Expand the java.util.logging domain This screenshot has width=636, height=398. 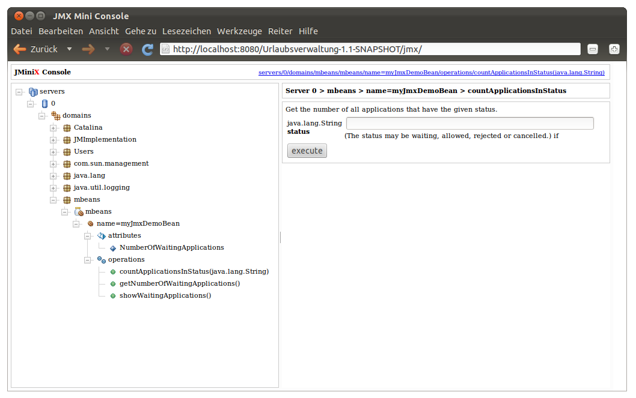point(53,188)
